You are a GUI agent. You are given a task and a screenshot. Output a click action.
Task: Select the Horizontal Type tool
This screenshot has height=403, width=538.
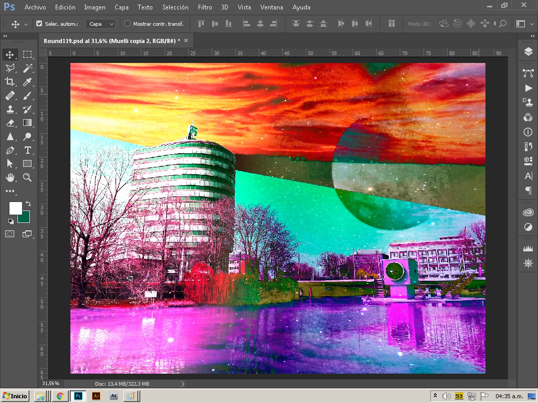27,150
